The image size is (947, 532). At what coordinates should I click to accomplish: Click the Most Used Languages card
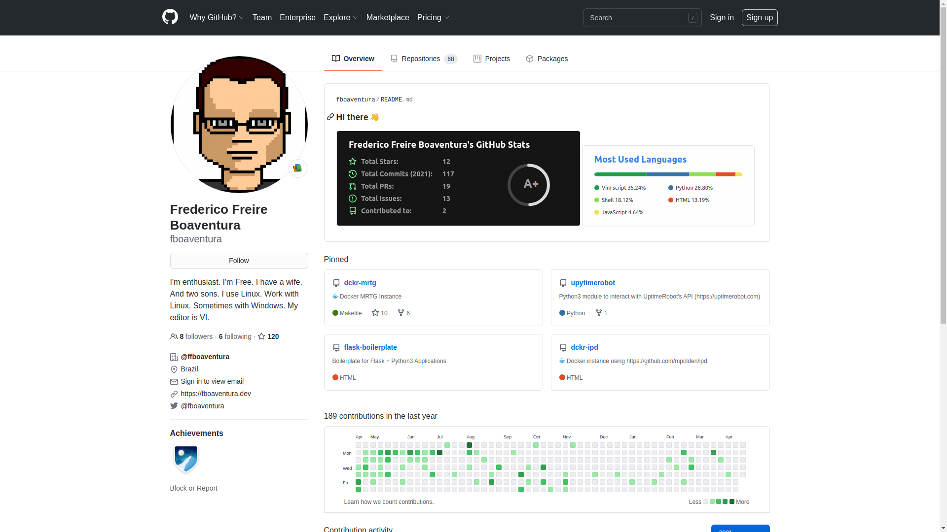(x=668, y=186)
